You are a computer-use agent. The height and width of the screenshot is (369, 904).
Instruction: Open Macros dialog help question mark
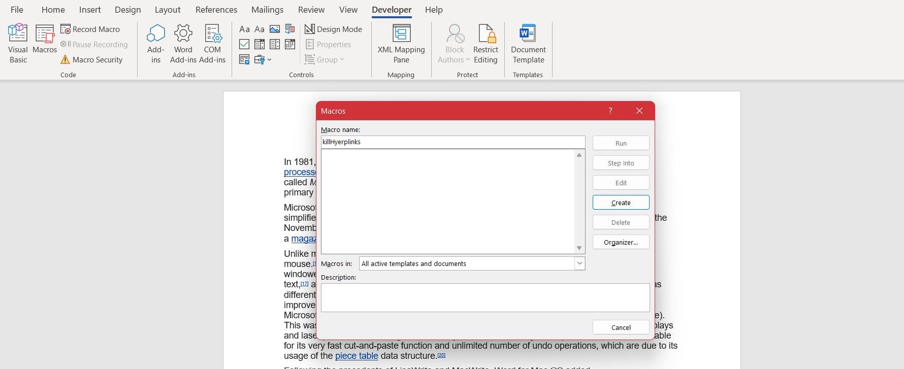610,111
